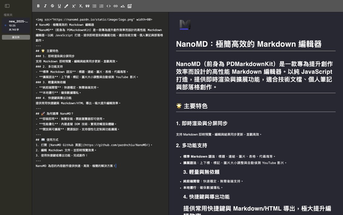Click '1. 即時渲染與分屏同步' heading in preview

202,123
